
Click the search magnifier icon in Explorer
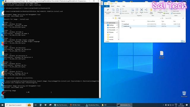[x=183, y=18]
